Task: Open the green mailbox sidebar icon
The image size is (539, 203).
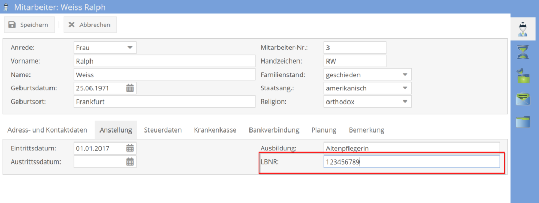Action: pos(523,75)
